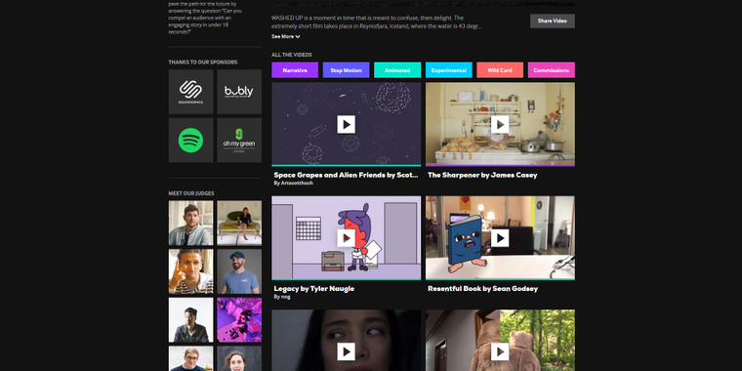Play the video with teddy bear costume
742x371 pixels.
(500, 351)
